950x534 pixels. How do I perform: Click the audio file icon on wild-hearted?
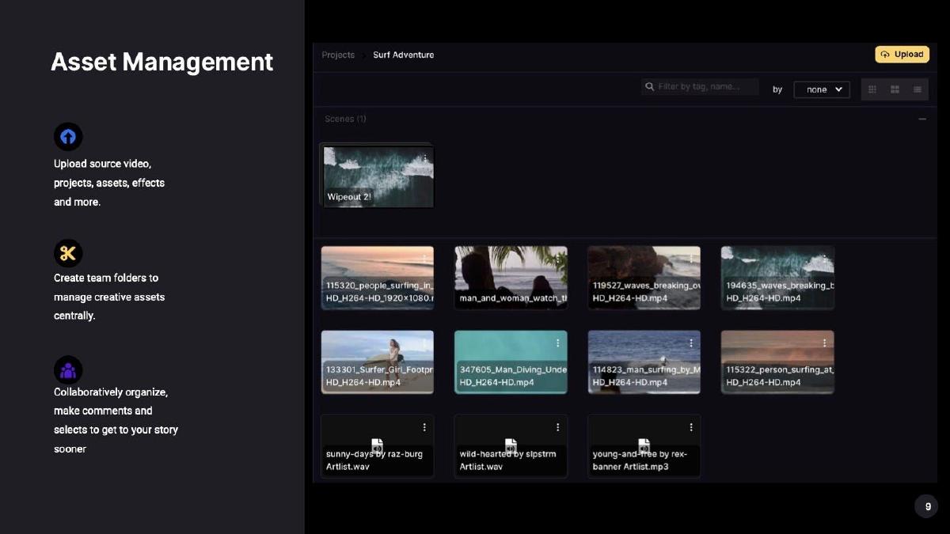[x=511, y=445]
